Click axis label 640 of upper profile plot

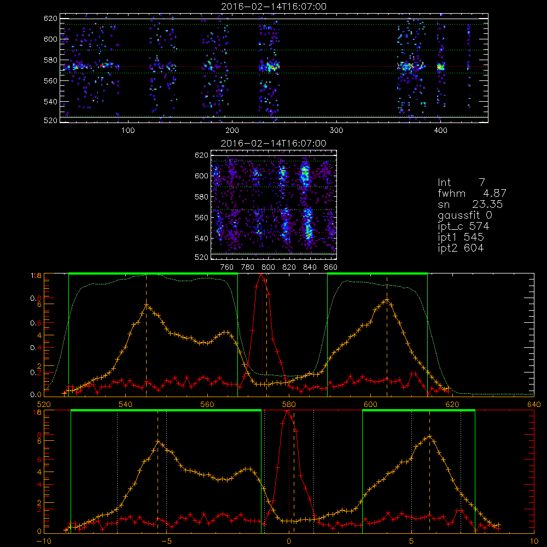point(534,404)
